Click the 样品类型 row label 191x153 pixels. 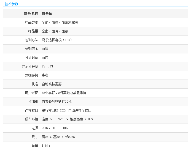pyautogui.click(x=31, y=22)
